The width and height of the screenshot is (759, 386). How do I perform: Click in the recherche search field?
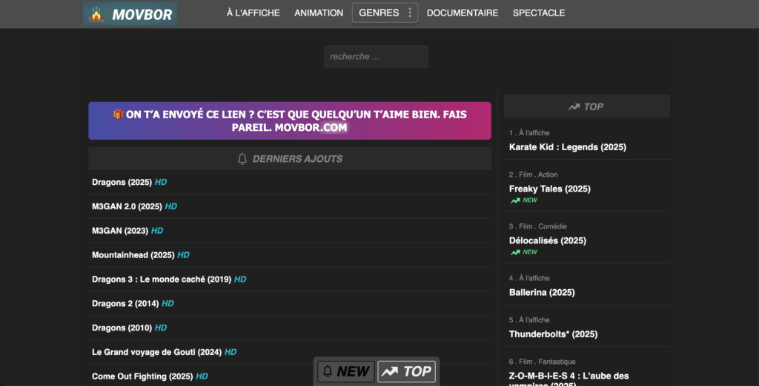click(376, 57)
